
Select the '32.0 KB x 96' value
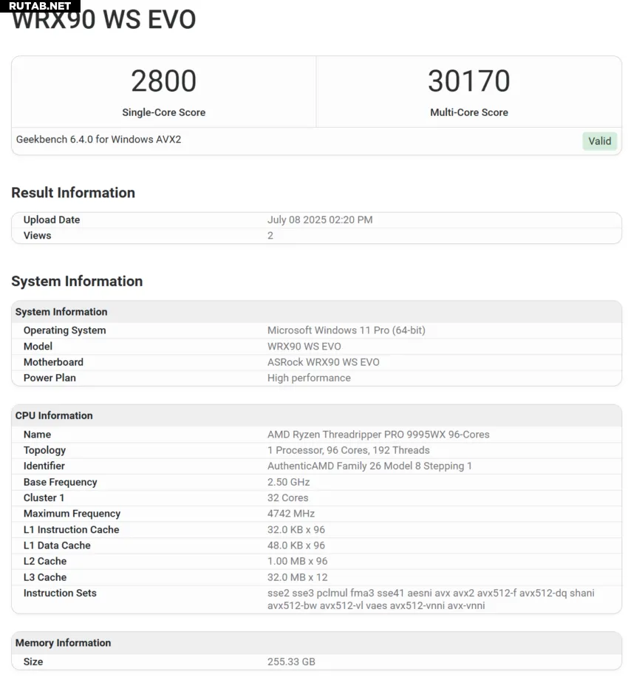click(x=296, y=530)
